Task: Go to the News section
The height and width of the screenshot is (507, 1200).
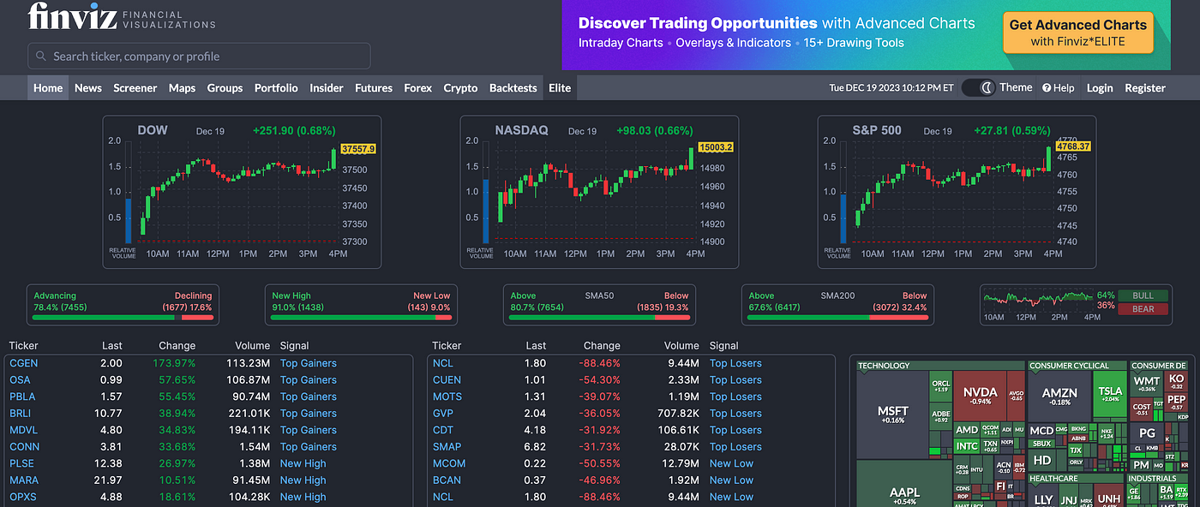Action: pos(88,87)
